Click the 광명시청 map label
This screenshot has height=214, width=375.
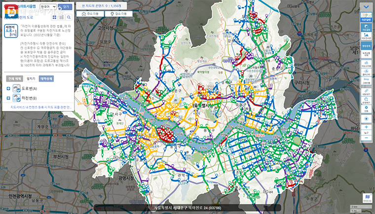coord(126,178)
